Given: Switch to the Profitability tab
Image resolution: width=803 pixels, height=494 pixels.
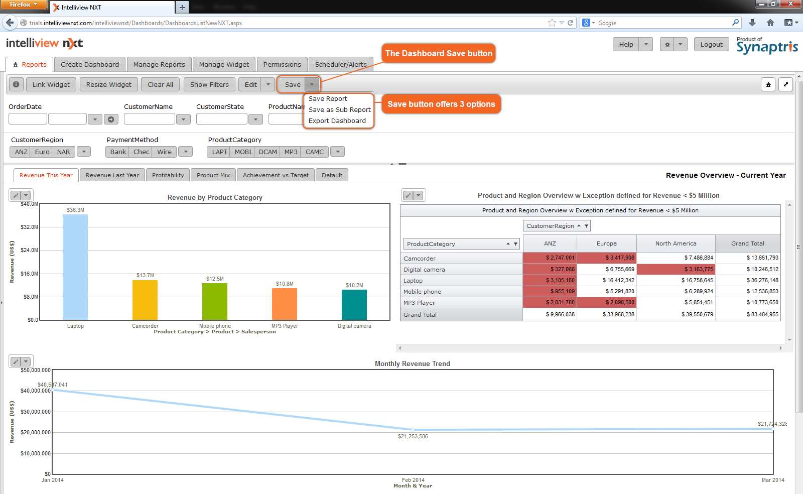Looking at the screenshot, I should (168, 175).
